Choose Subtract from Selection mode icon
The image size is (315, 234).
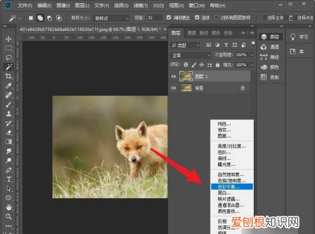pos(50,18)
